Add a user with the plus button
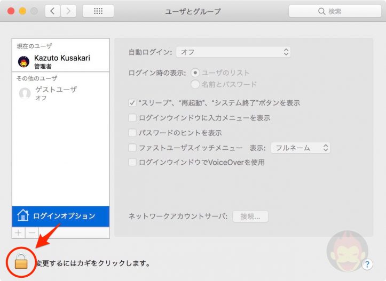The image size is (386, 281). pos(19,233)
